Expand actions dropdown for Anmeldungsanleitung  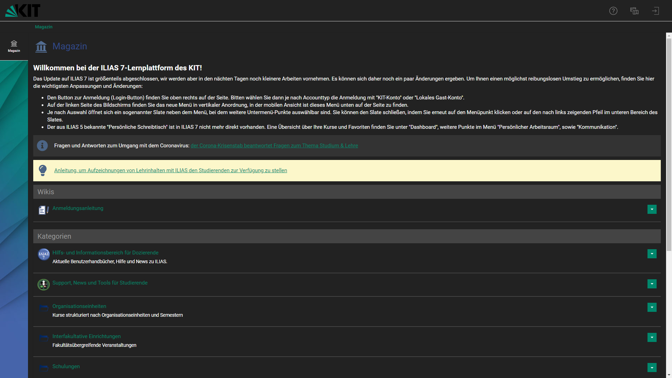[x=652, y=209]
